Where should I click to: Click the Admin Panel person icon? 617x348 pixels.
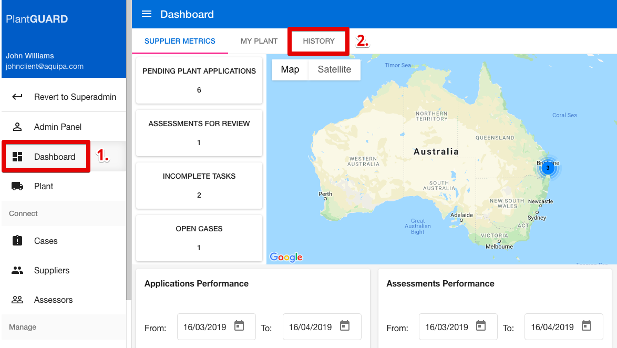(x=17, y=127)
